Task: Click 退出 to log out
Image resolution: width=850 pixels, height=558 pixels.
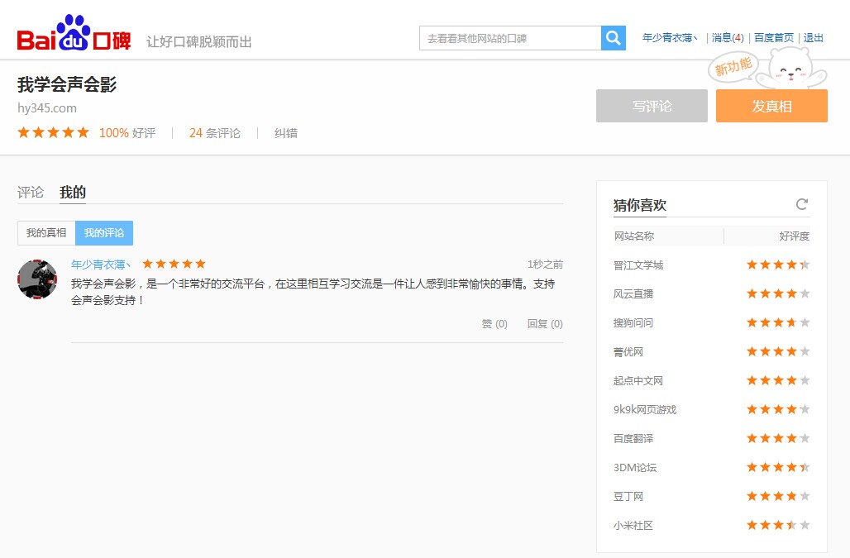Action: (814, 38)
